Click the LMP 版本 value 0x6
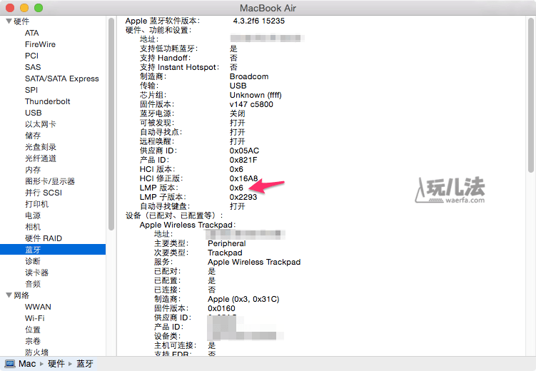 [x=236, y=188]
